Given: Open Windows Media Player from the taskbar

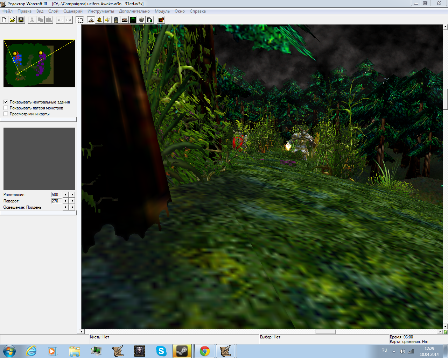Looking at the screenshot, I should click(x=52, y=351).
